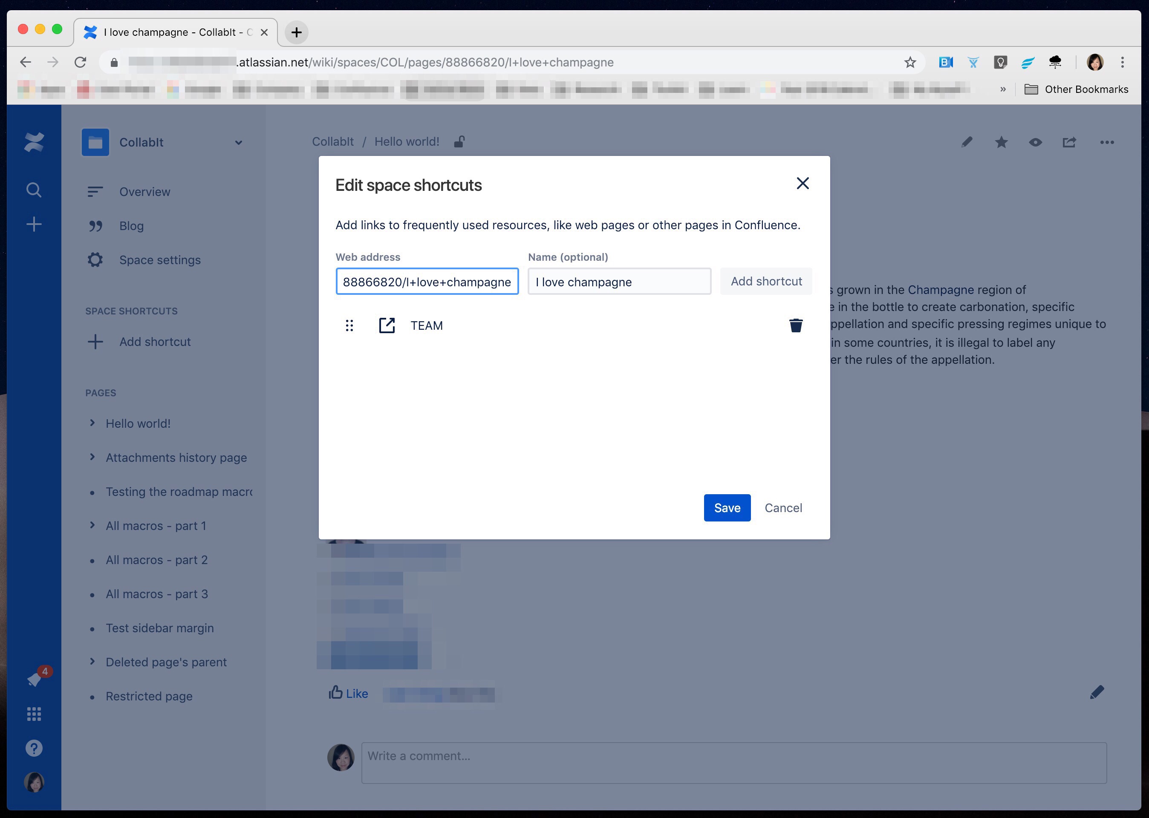Image resolution: width=1149 pixels, height=818 pixels.
Task: Click the create plus icon in global sidebar
Action: [34, 224]
